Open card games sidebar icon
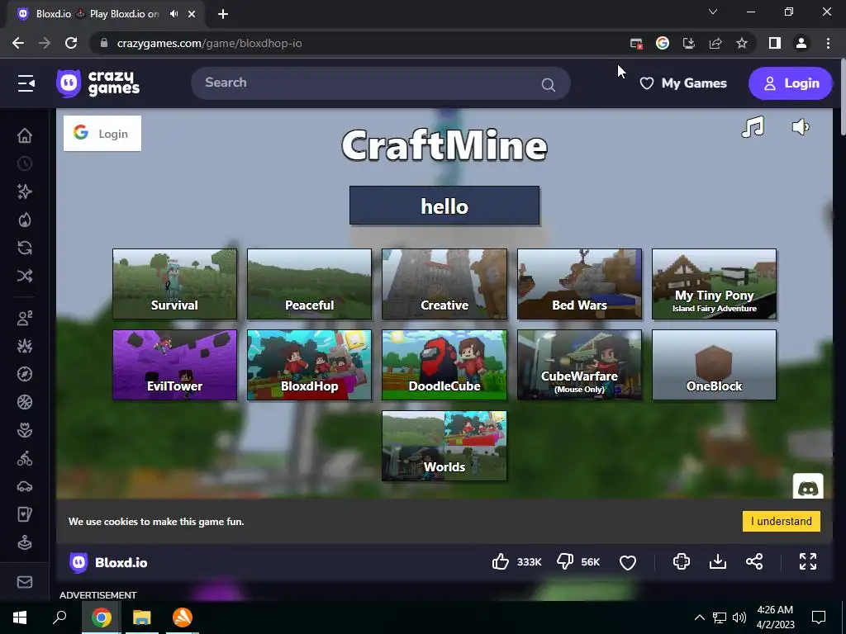Viewport: 846px width, 634px height. (25, 514)
